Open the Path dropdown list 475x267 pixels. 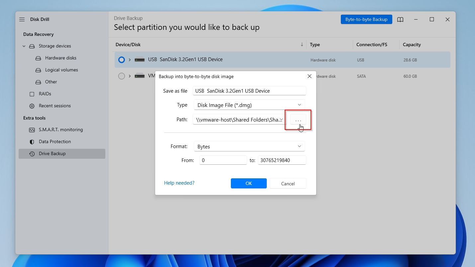[x=281, y=120]
